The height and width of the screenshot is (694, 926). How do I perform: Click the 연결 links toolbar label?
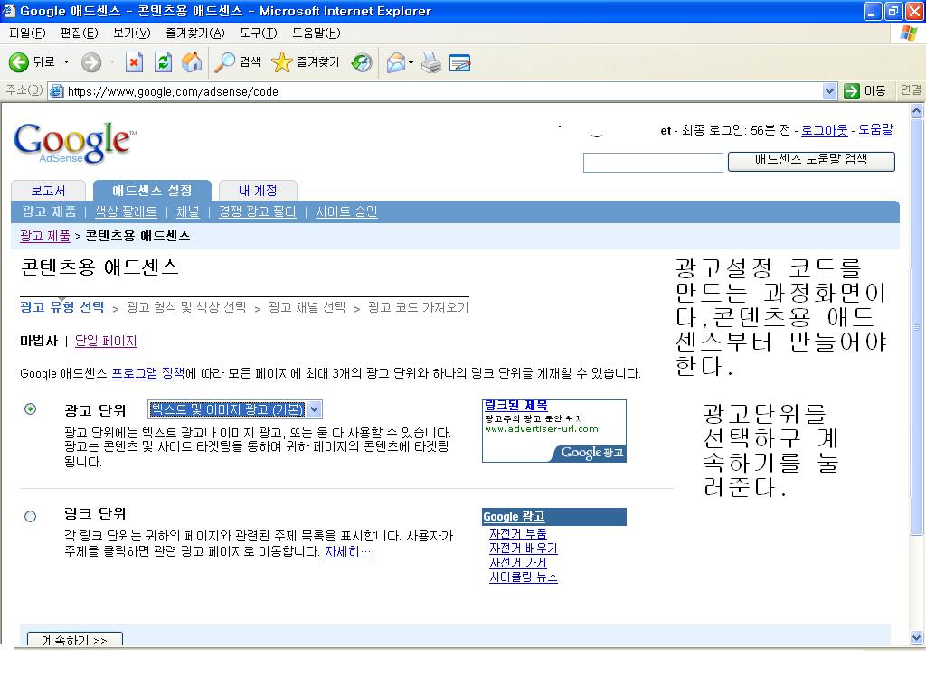(910, 89)
